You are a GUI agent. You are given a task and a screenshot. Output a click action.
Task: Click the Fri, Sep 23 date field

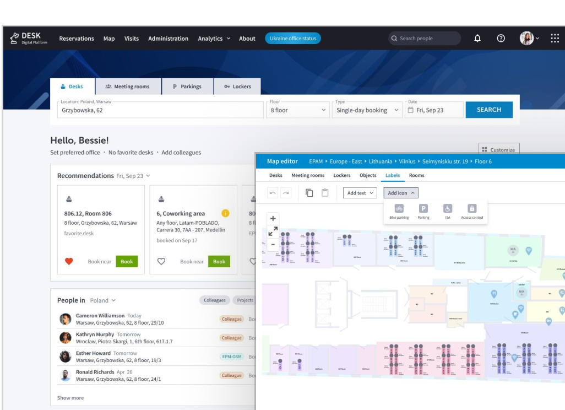(x=434, y=110)
